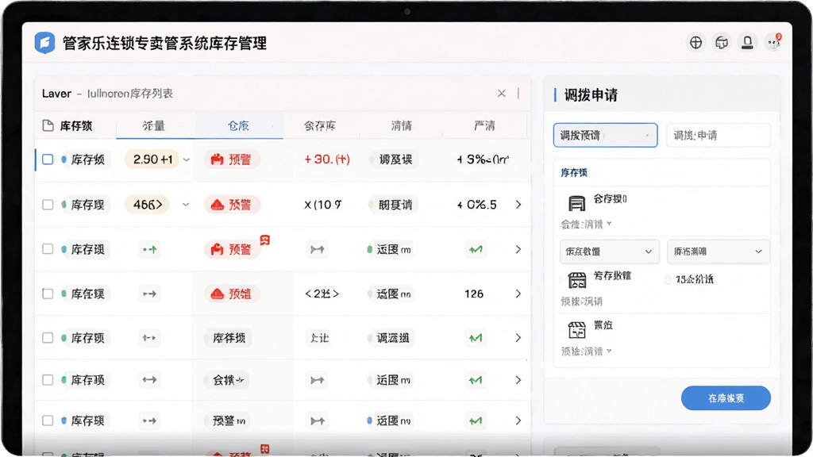813x457 pixels.
Task: Click the arrow icon in the 调滋搵 row
Action: [149, 338]
